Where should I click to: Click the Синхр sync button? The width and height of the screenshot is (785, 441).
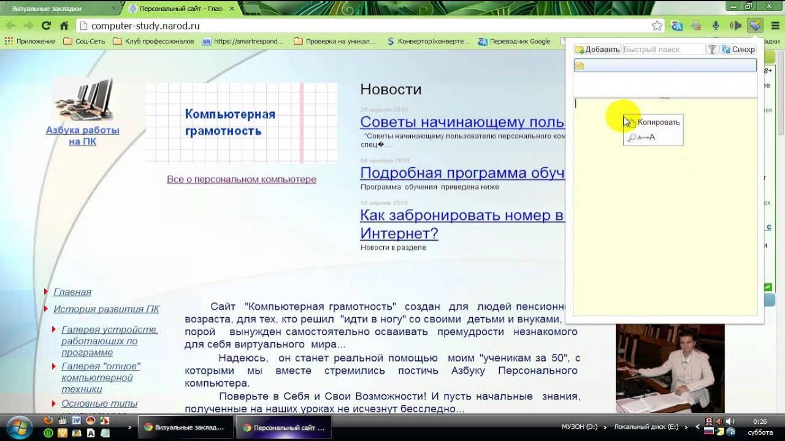tap(738, 50)
